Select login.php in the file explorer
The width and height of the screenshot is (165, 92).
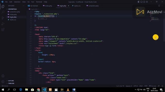pos(13,17)
